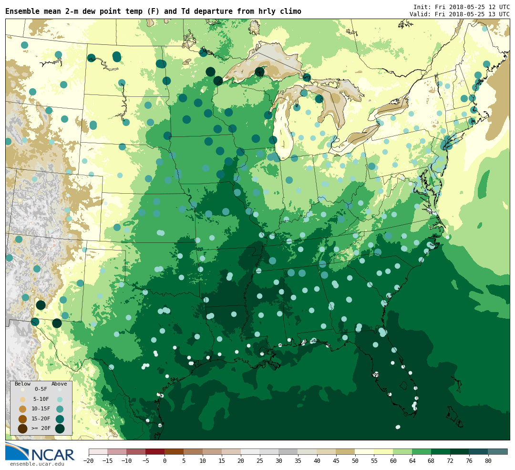Screen dimensions: 515x470
Task: Click the Above 0-5F legend circle
Action: coord(60,389)
